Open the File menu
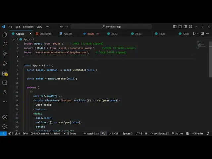The width and height of the screenshot is (212, 159). [10, 26]
